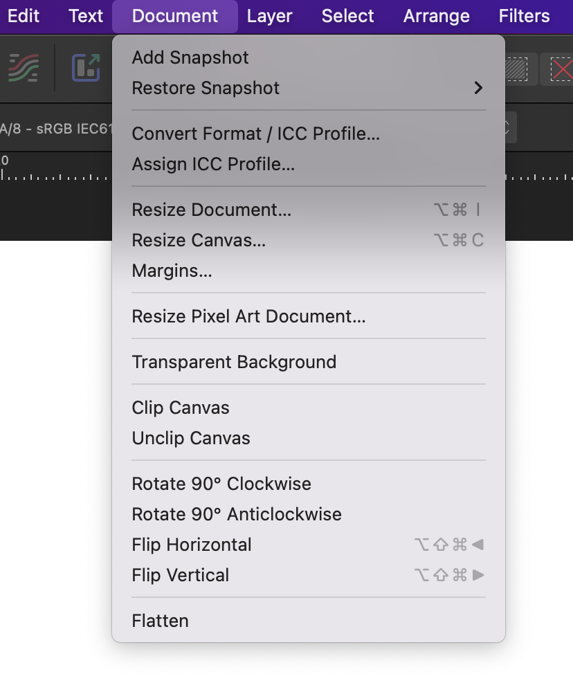573x674 pixels.
Task: Open the Select menu
Action: click(347, 16)
